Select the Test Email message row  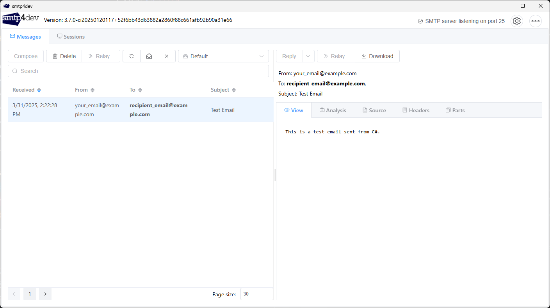[x=141, y=110]
